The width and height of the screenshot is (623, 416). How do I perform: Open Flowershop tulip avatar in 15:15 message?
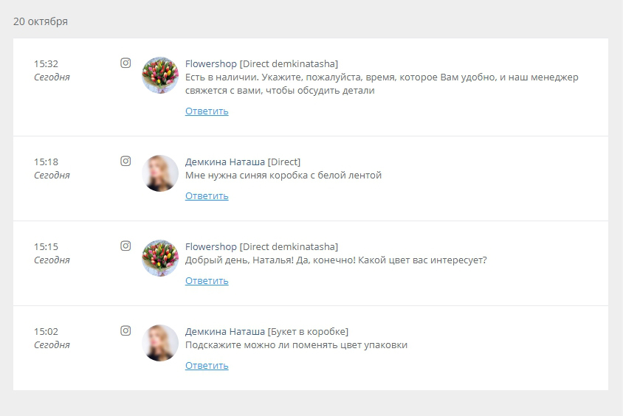tap(160, 258)
